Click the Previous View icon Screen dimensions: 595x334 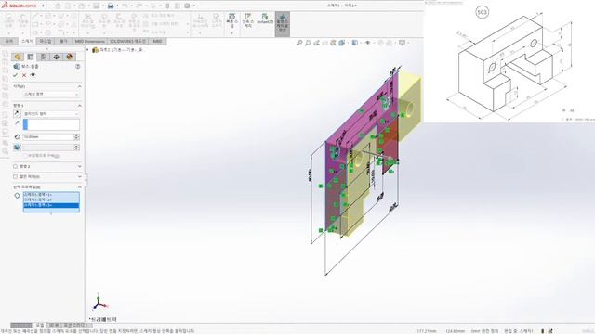click(x=316, y=43)
